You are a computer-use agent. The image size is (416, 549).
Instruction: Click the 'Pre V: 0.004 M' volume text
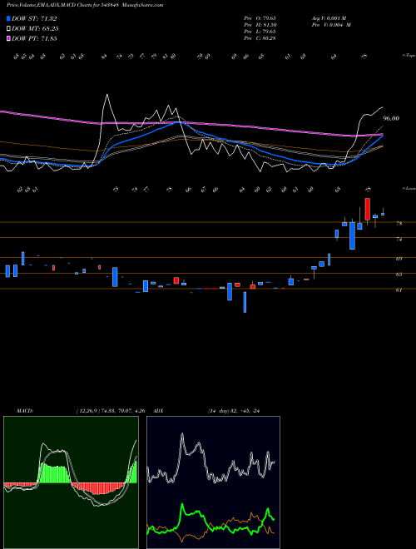coord(330,25)
